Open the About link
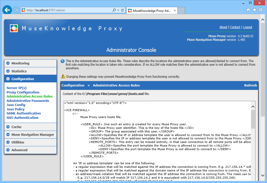This screenshot has width=267, height=183. point(223,27)
